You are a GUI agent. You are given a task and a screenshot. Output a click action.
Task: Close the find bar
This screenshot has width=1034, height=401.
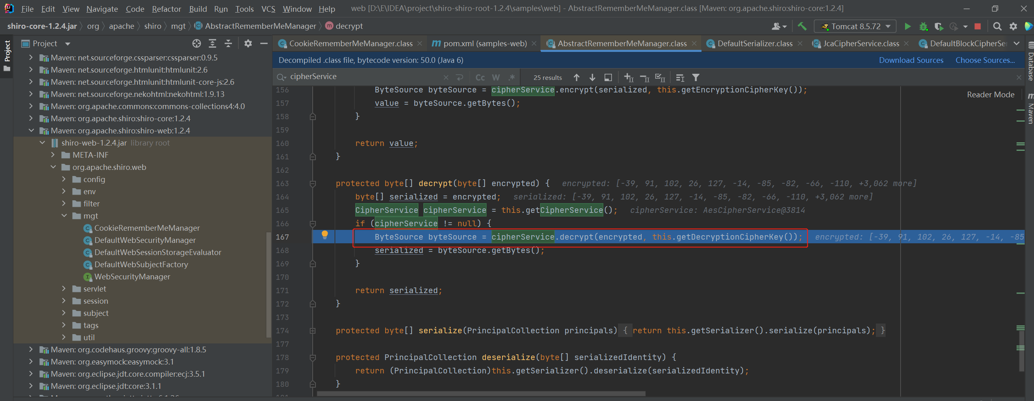(x=1019, y=77)
